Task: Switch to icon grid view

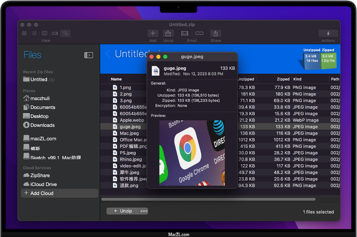Action: [24, 33]
